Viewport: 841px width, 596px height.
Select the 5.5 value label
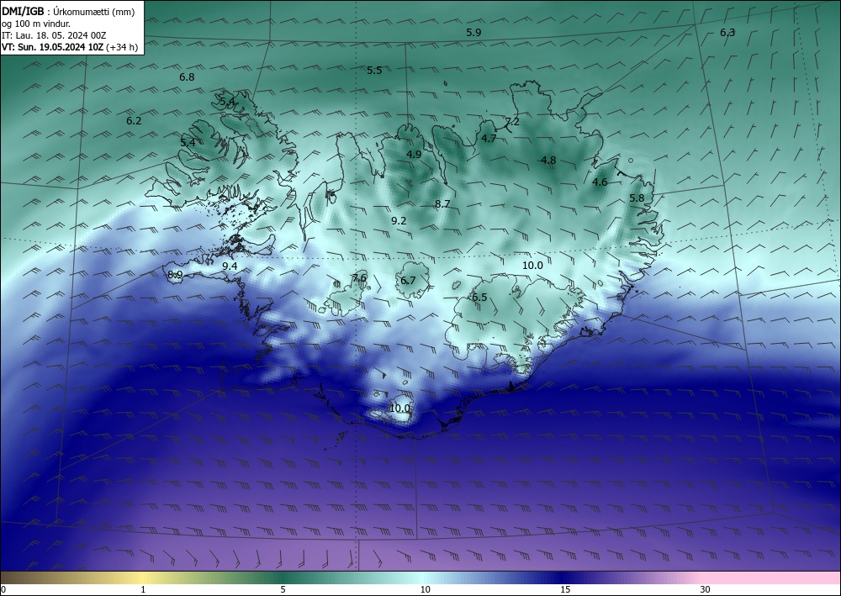[x=374, y=71]
